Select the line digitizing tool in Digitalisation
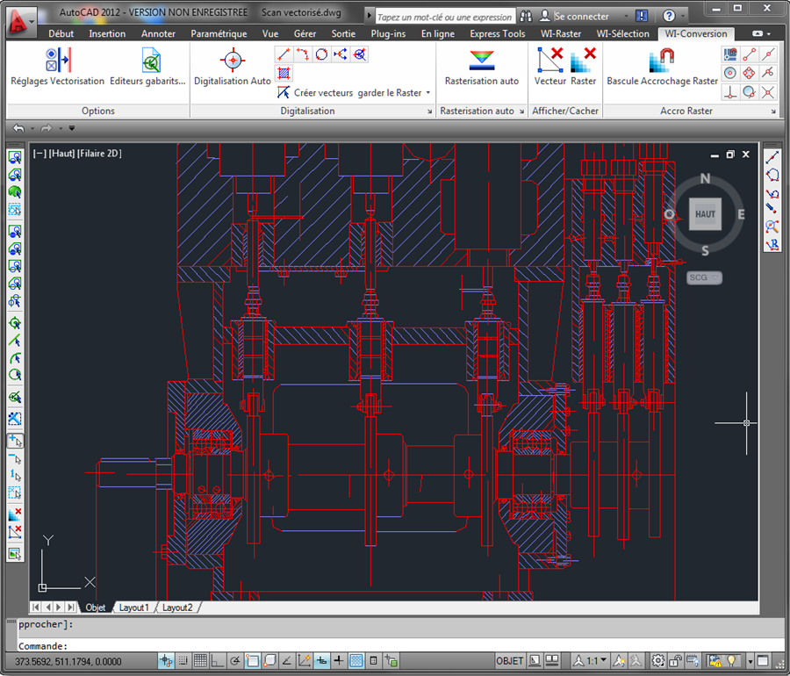 tap(284, 54)
